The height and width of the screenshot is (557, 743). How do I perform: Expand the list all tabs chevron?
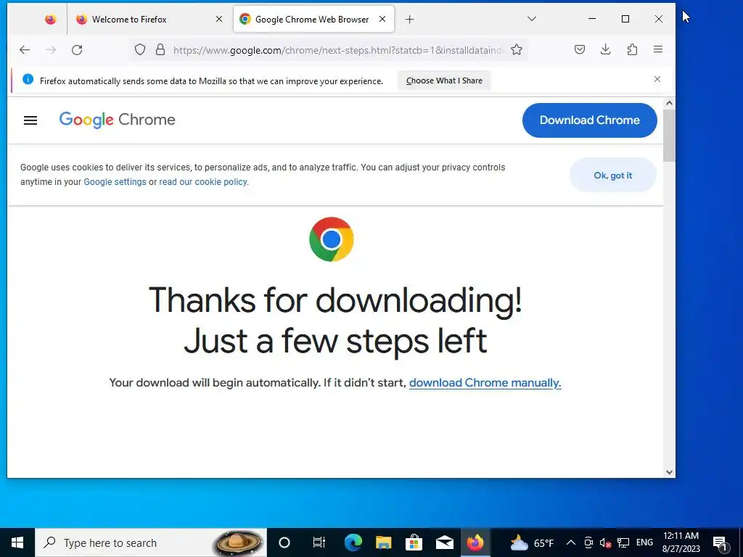pos(532,19)
